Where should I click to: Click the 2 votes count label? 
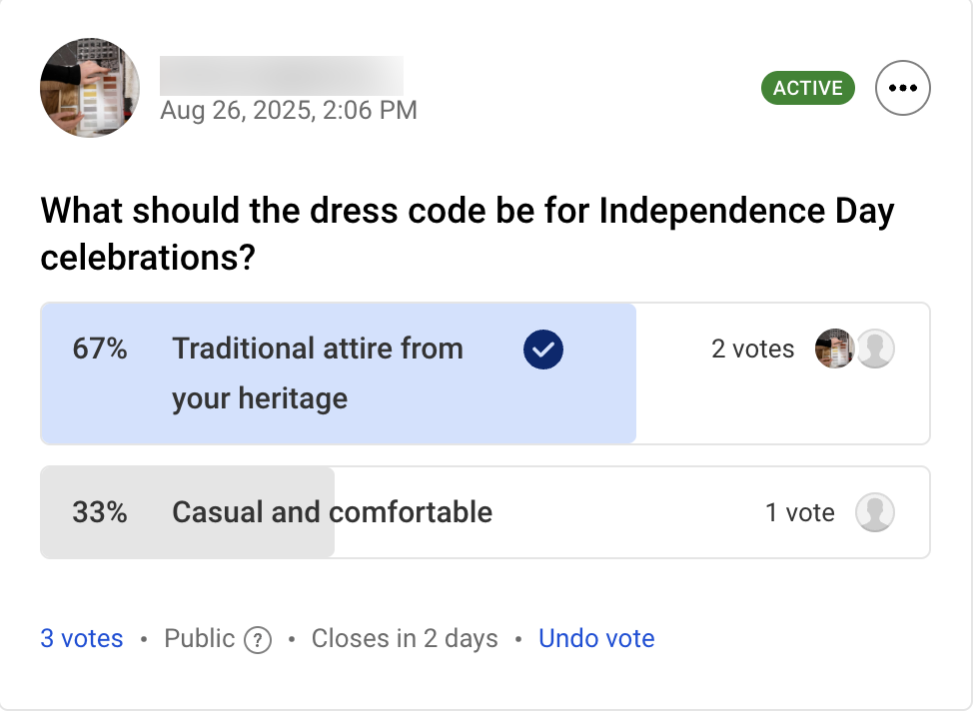pos(752,350)
